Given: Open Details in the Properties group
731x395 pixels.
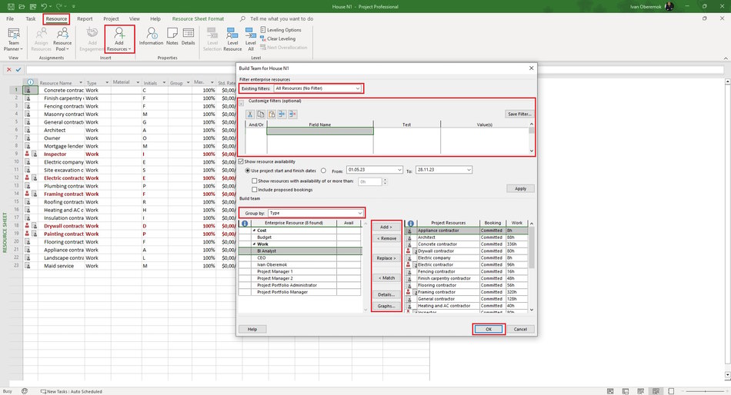Looking at the screenshot, I should tap(189, 37).
